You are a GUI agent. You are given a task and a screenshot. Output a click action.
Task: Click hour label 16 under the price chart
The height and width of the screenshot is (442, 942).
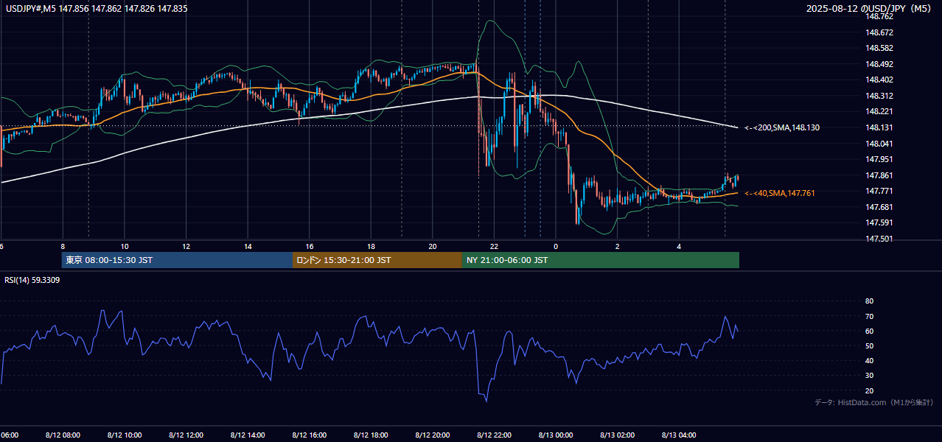click(x=310, y=247)
